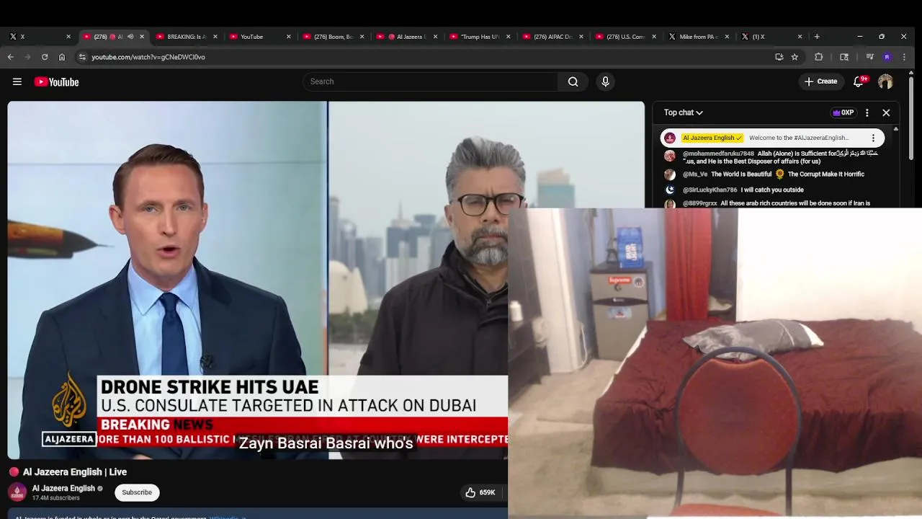Click the 0XP crown badge in chat

[843, 112]
